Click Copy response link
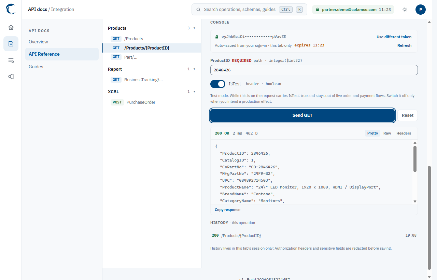Viewport: 437px width, 280px height. [x=227, y=210]
